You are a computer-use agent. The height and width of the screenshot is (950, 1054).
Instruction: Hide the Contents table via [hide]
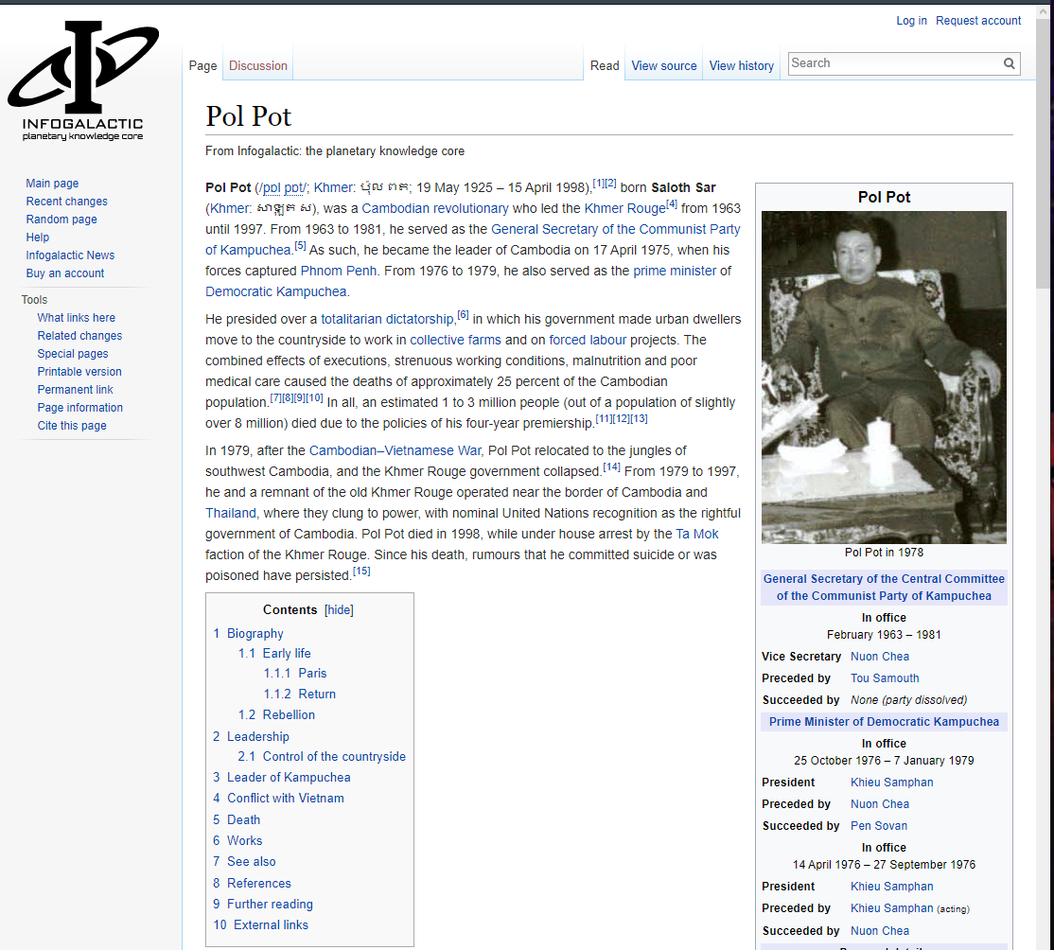[339, 609]
